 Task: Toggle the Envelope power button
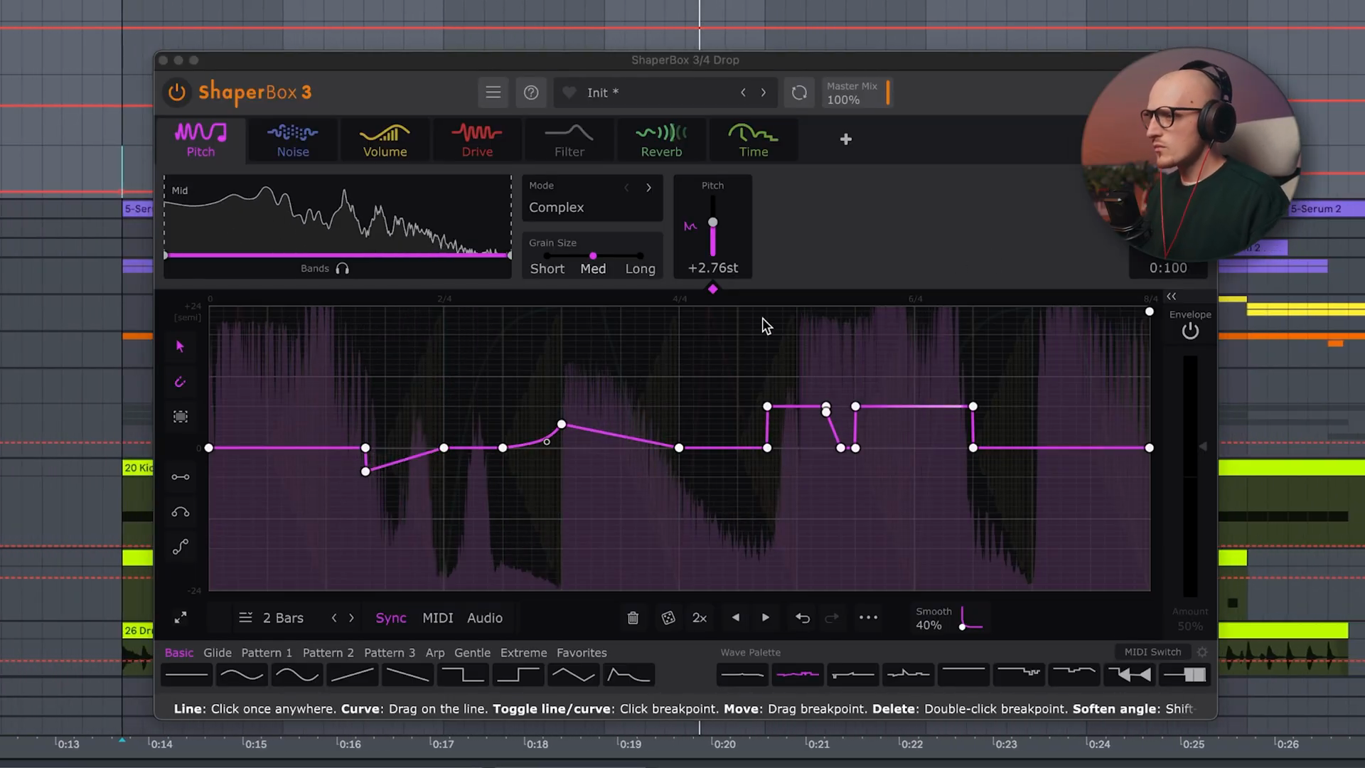[1190, 331]
